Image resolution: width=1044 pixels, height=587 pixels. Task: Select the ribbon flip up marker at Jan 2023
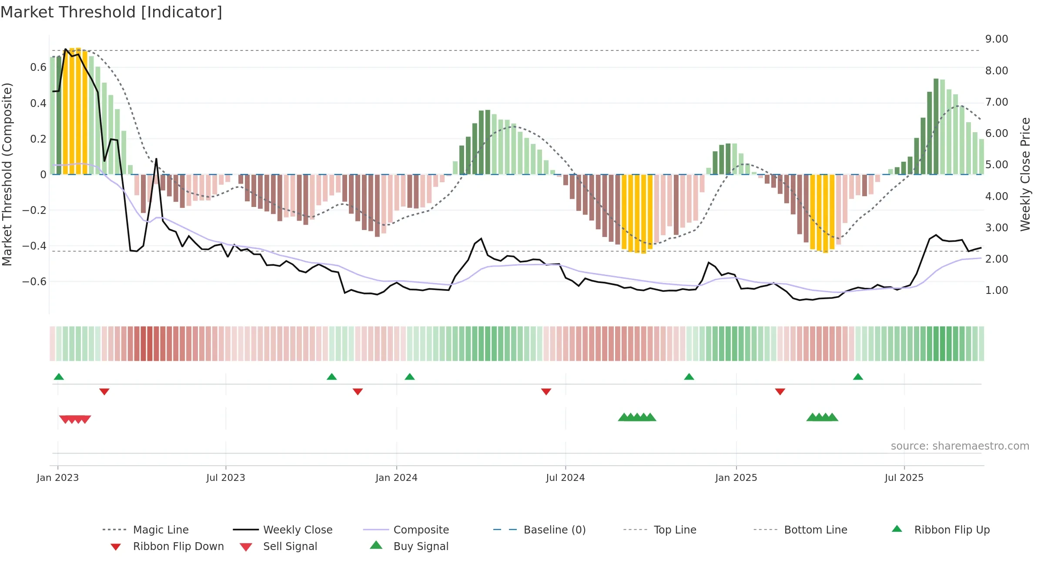59,377
